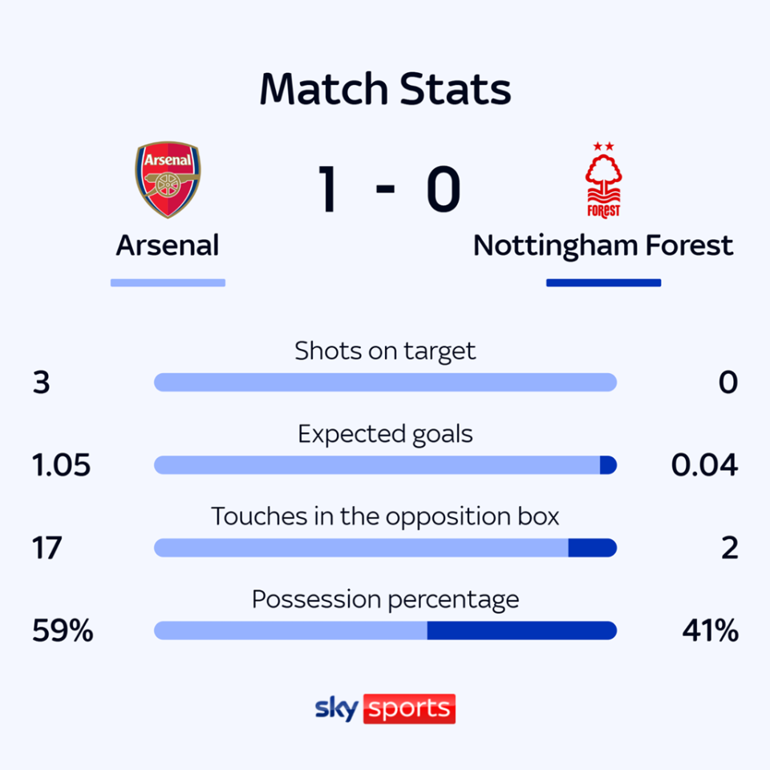Click the Nottingham Forest club crest
This screenshot has height=770, width=770.
[603, 180]
